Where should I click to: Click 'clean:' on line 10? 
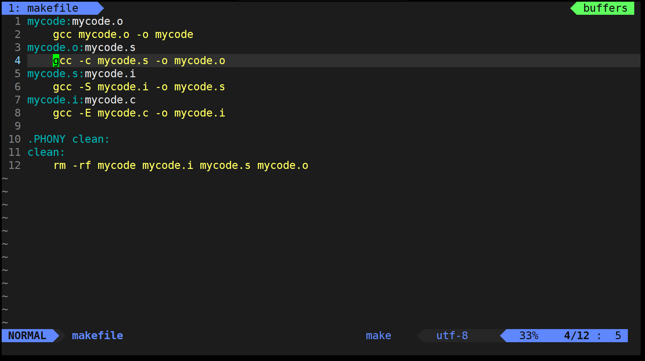pos(91,139)
